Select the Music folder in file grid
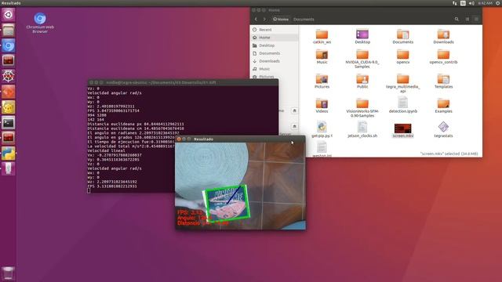This screenshot has height=282, width=502. point(322,56)
